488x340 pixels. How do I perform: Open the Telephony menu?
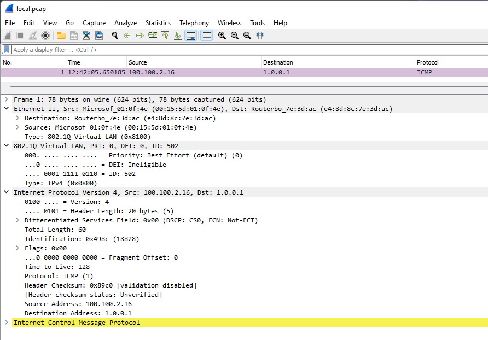point(194,23)
